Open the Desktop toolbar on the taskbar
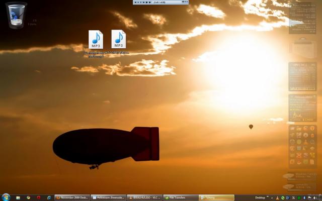Image resolution: width=322 pixels, height=201 pixels. [260, 197]
